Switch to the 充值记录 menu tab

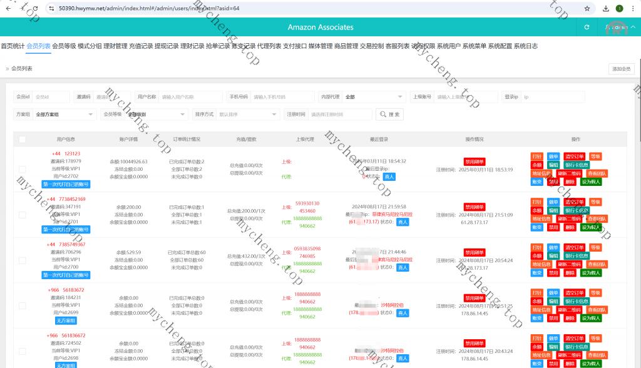click(x=141, y=46)
